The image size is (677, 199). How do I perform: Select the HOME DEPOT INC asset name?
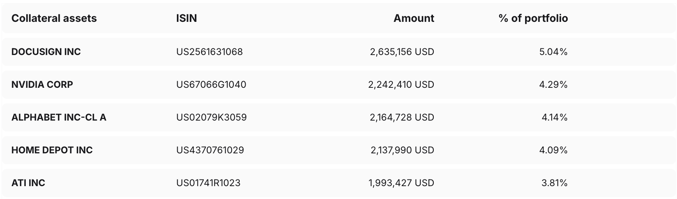[x=52, y=150]
